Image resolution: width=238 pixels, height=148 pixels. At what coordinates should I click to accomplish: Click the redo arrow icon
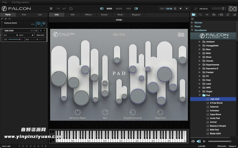(x=64, y=9)
